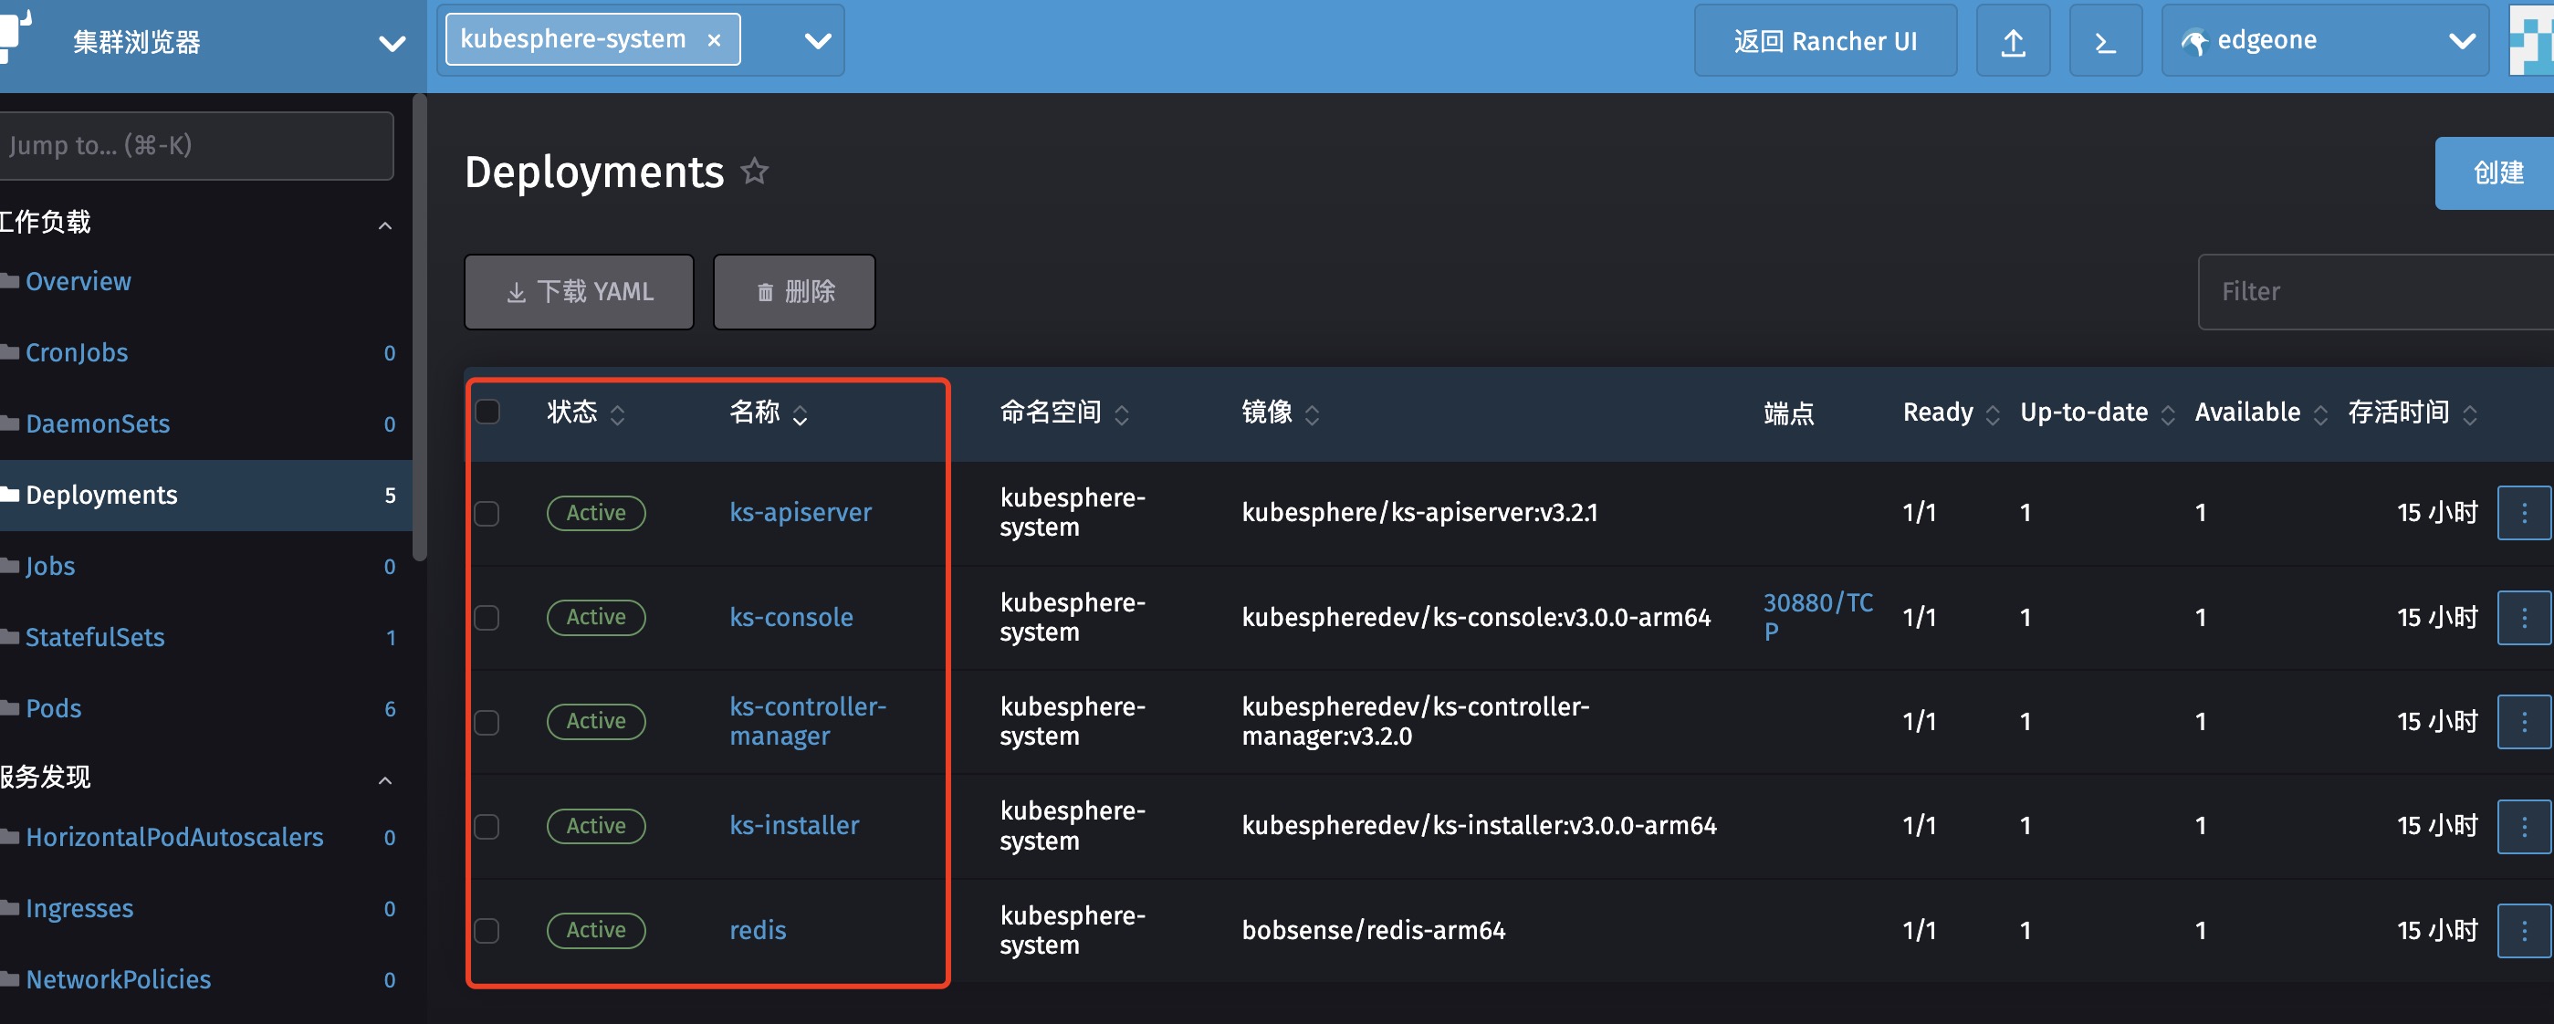2554x1024 pixels.
Task: Open actions menu for ks-installer row
Action: coord(2523,826)
